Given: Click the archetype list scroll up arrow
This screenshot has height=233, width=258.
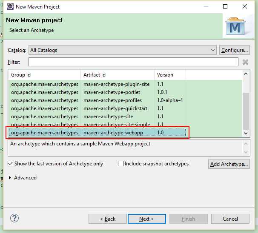Looking at the screenshot, I should 246,74.
